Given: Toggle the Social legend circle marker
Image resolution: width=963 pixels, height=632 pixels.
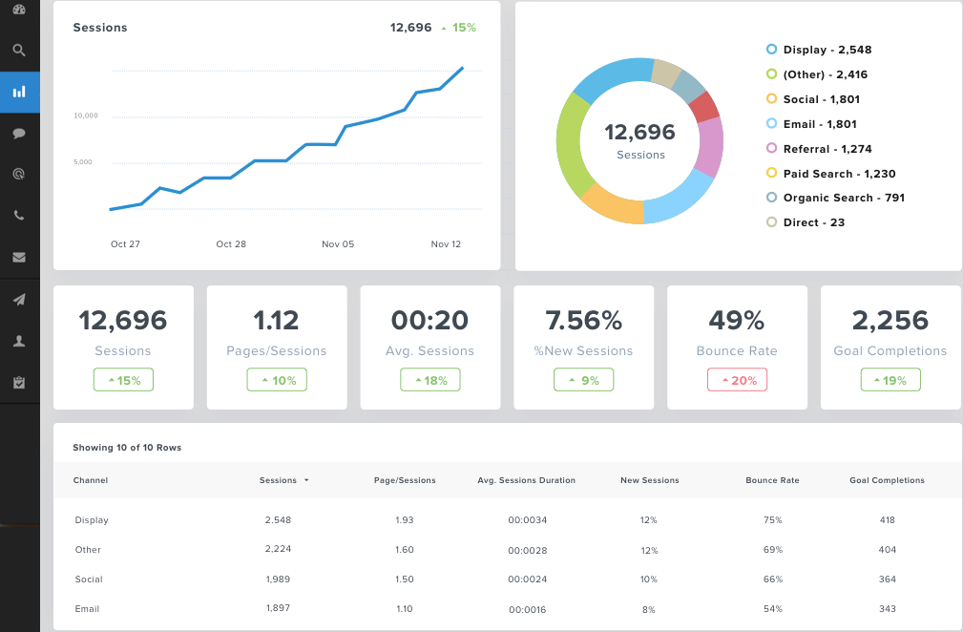Looking at the screenshot, I should [771, 99].
